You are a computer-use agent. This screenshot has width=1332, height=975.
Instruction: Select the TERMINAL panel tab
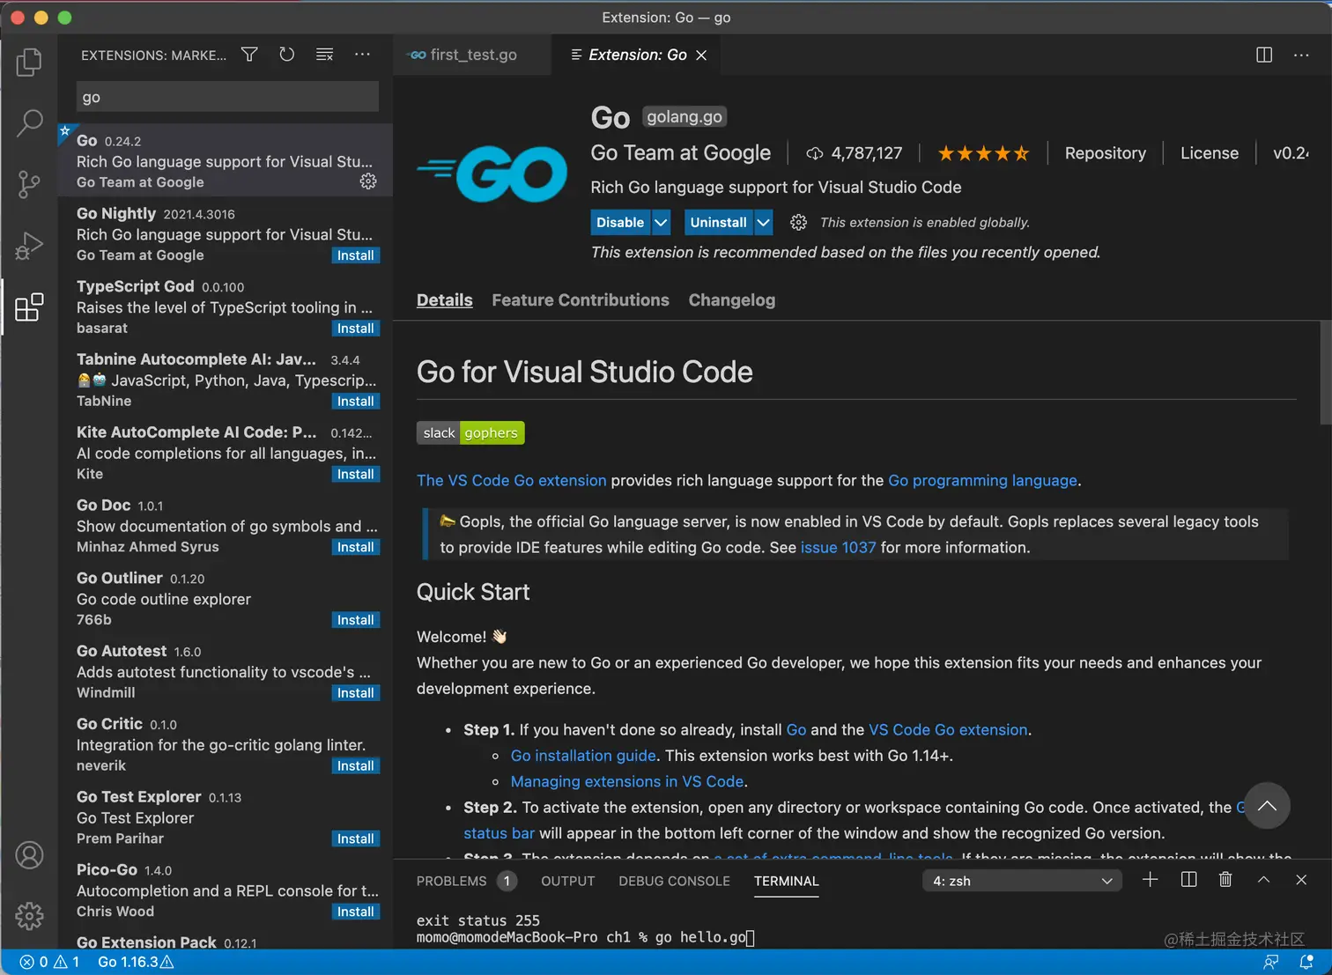pyautogui.click(x=787, y=881)
